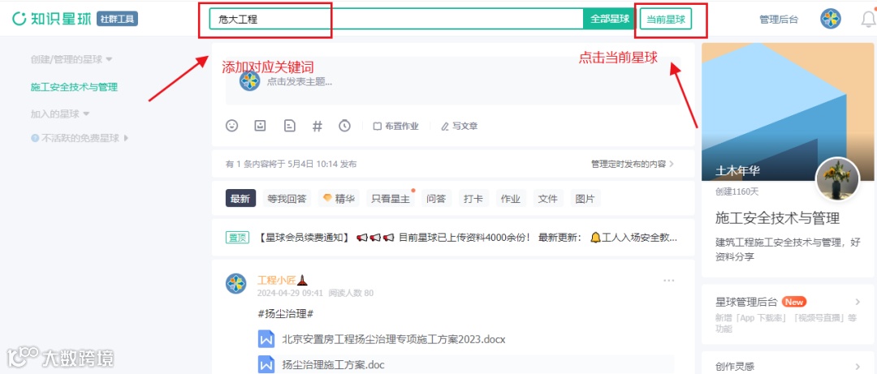Image resolution: width=877 pixels, height=374 pixels.
Task: Open the user avatar in the header
Action: tap(831, 19)
